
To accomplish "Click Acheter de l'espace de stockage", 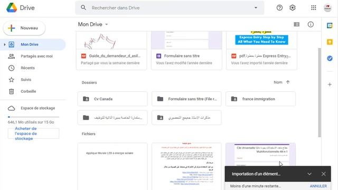I will click(33, 134).
